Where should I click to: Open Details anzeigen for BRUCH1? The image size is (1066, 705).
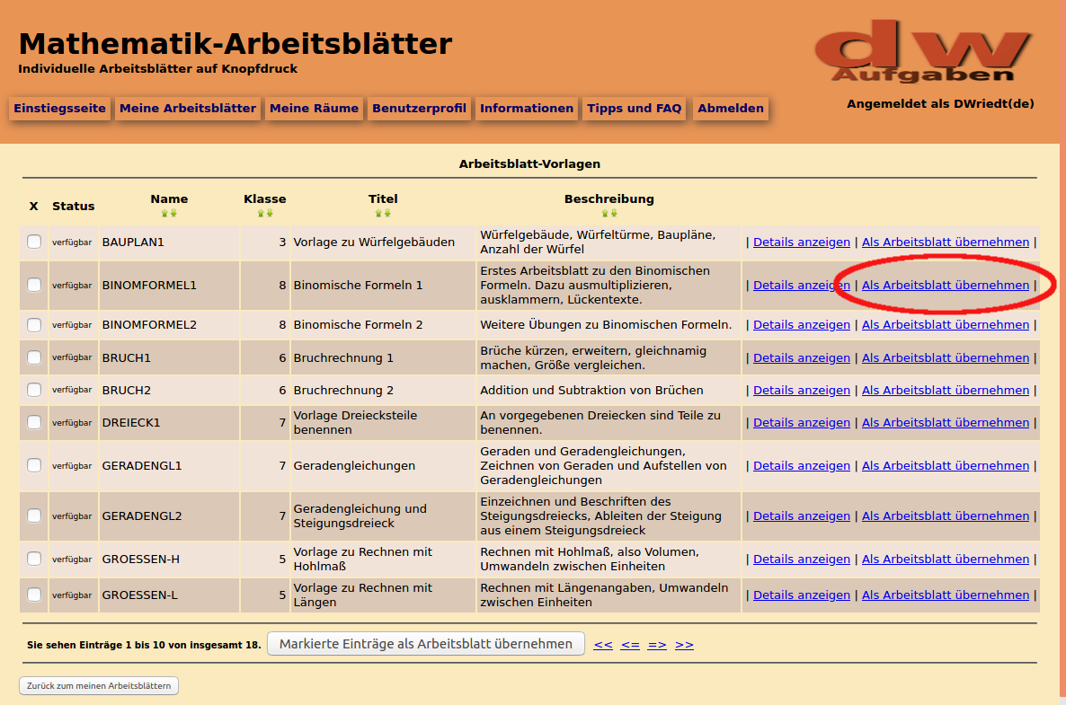click(802, 358)
